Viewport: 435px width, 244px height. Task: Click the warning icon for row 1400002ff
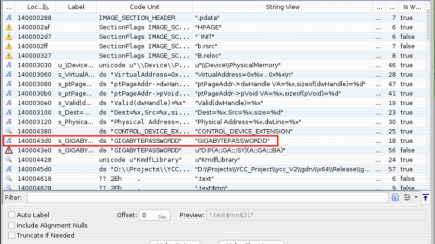click(9, 46)
